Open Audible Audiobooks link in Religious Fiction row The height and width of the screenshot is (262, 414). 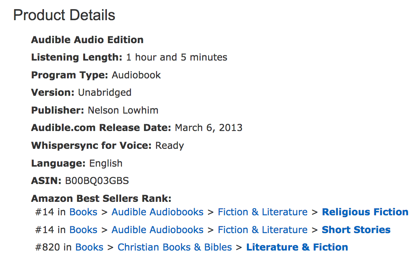[x=157, y=212]
